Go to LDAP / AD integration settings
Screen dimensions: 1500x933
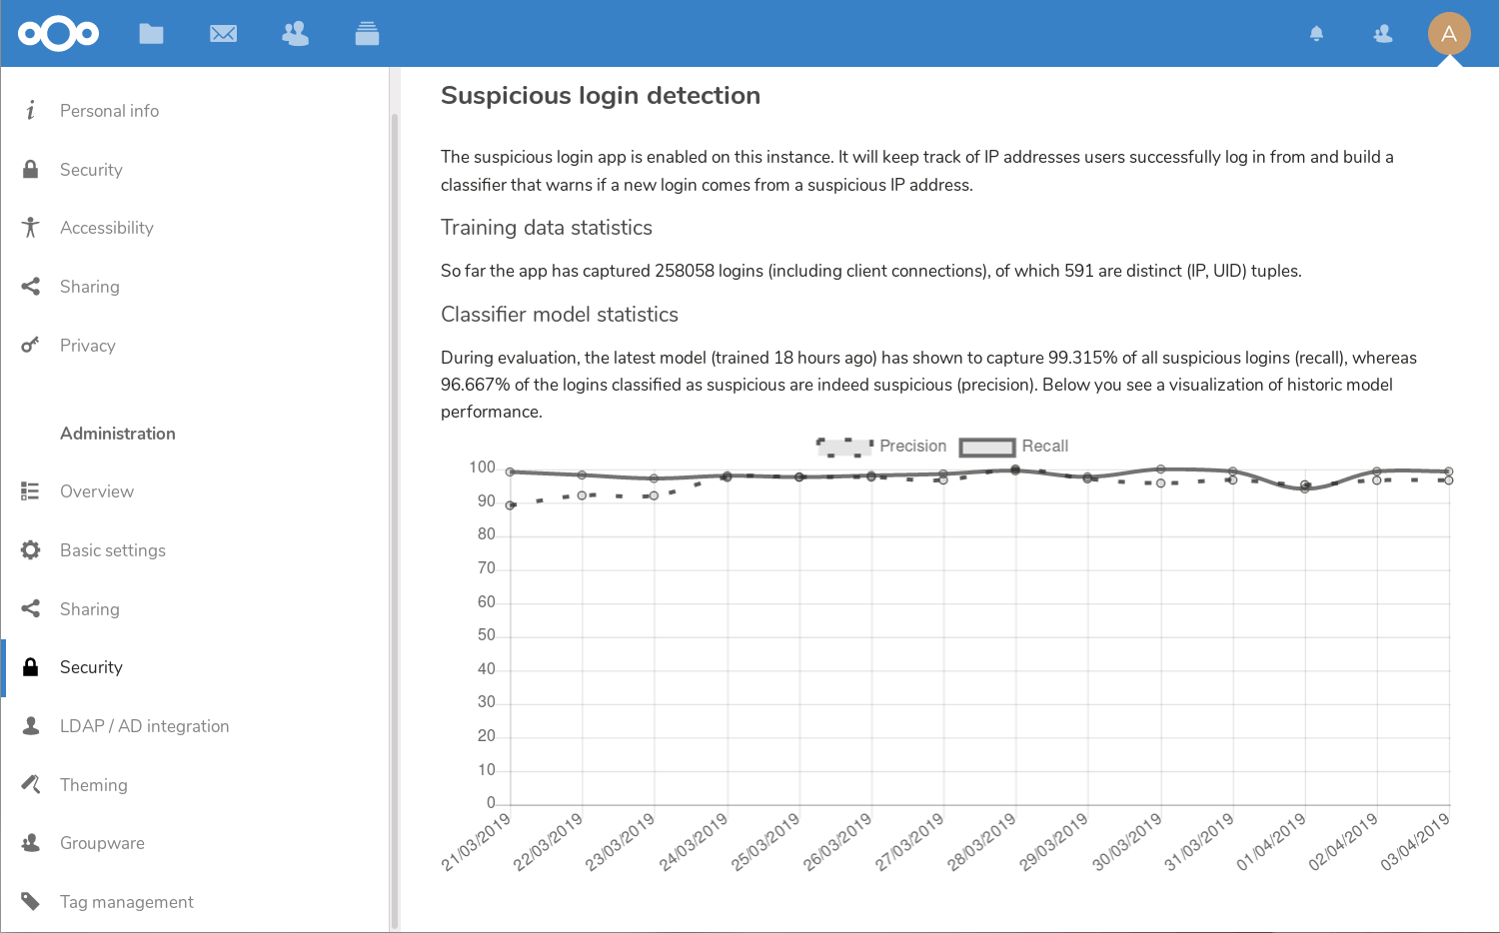click(144, 725)
